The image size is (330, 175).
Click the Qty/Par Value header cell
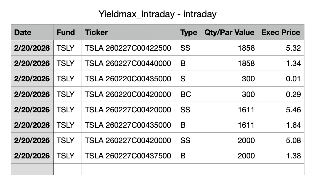pyautogui.click(x=230, y=32)
